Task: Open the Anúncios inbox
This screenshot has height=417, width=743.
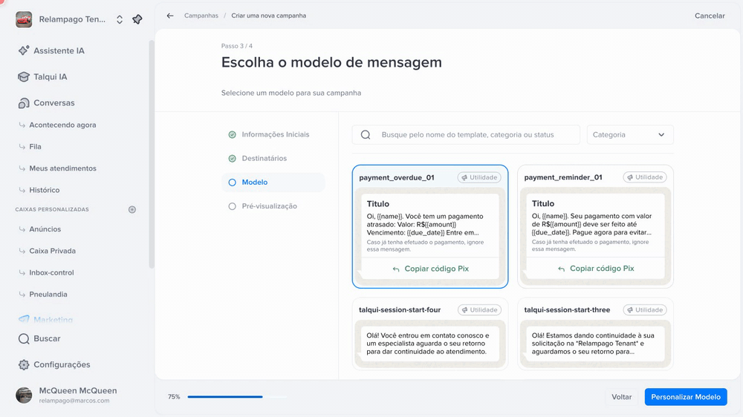Action: (45, 229)
